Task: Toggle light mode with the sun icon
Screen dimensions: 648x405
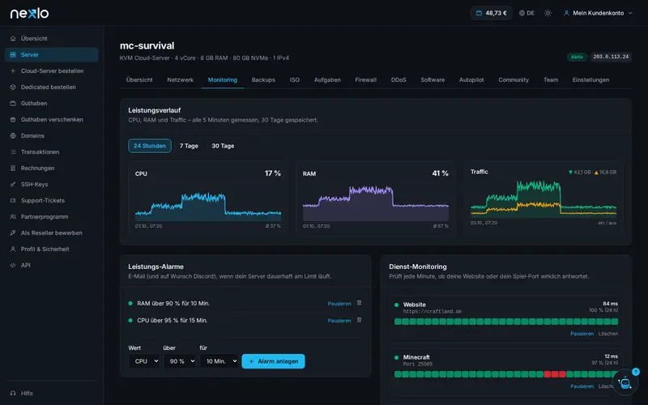Action: coord(548,13)
